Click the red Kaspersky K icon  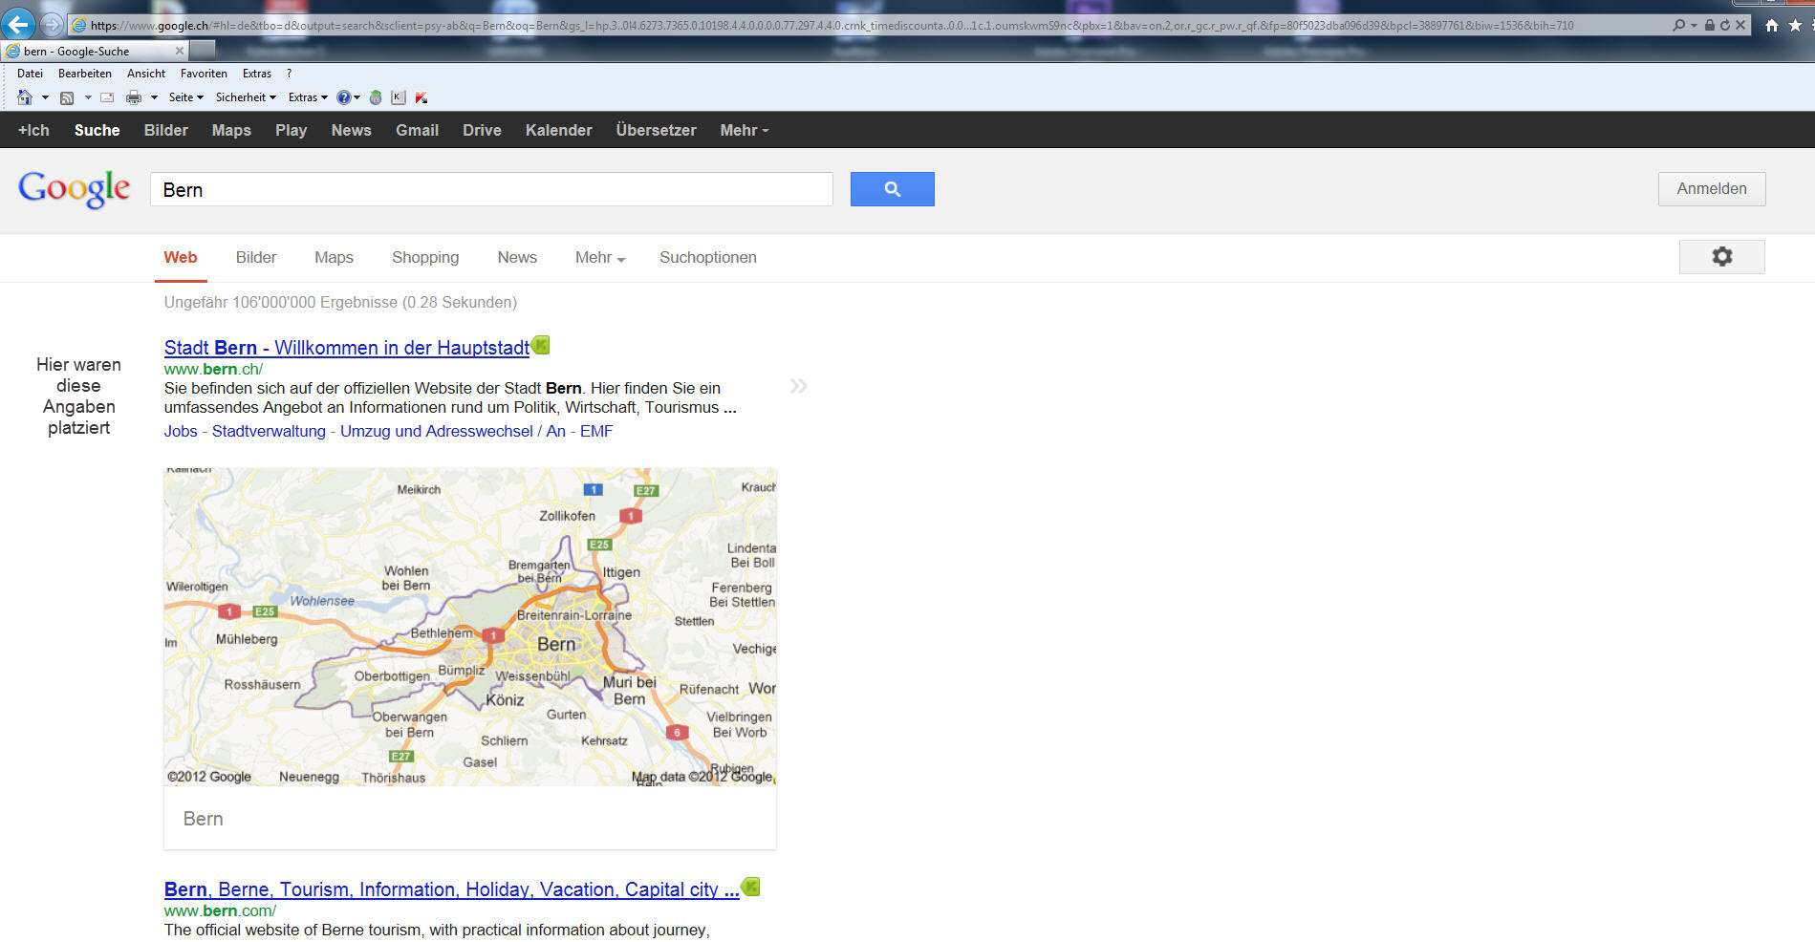(421, 97)
